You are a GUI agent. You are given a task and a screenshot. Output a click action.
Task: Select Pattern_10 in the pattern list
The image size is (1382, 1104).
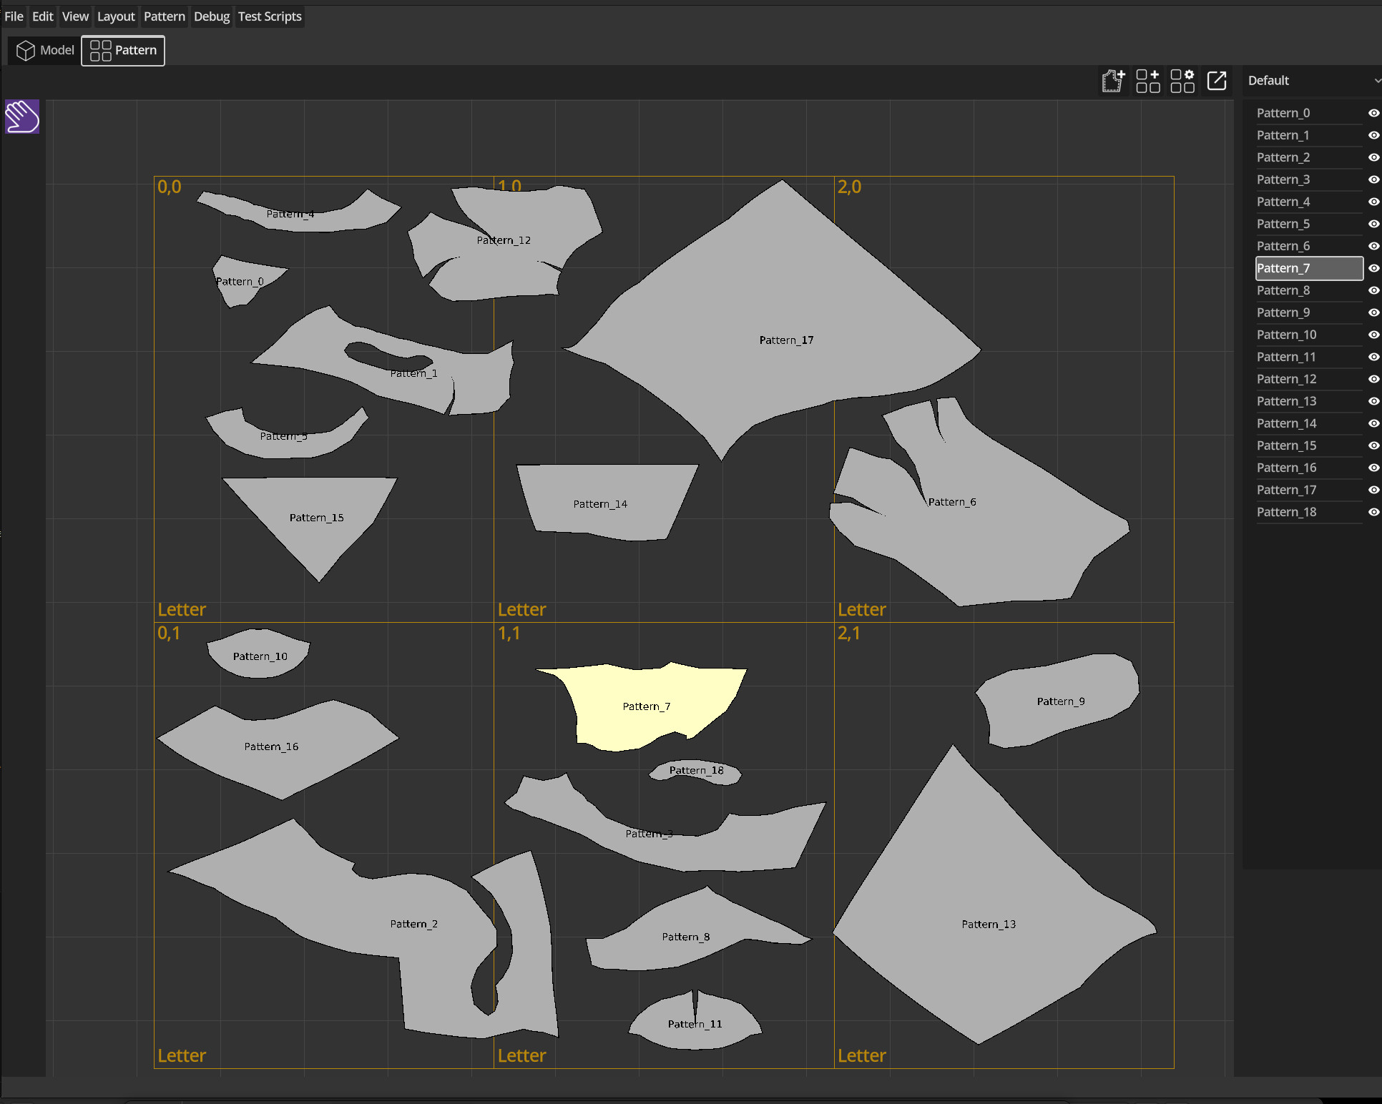[x=1309, y=335]
